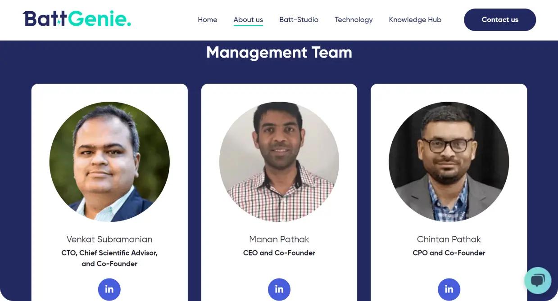Open Manan Pathak's LinkedIn icon

click(279, 289)
